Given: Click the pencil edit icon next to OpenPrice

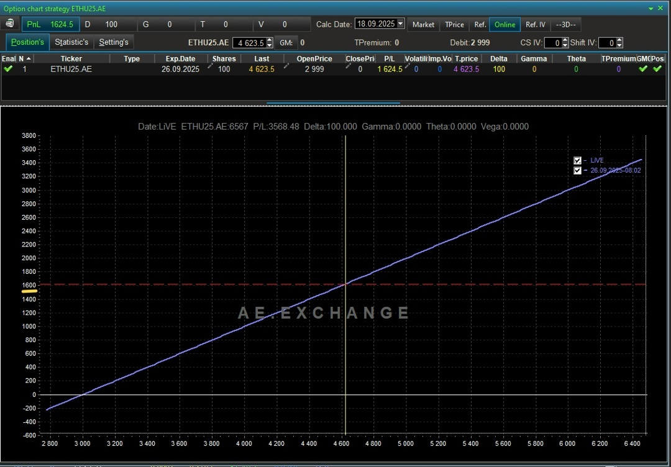Looking at the screenshot, I should click(286, 66).
